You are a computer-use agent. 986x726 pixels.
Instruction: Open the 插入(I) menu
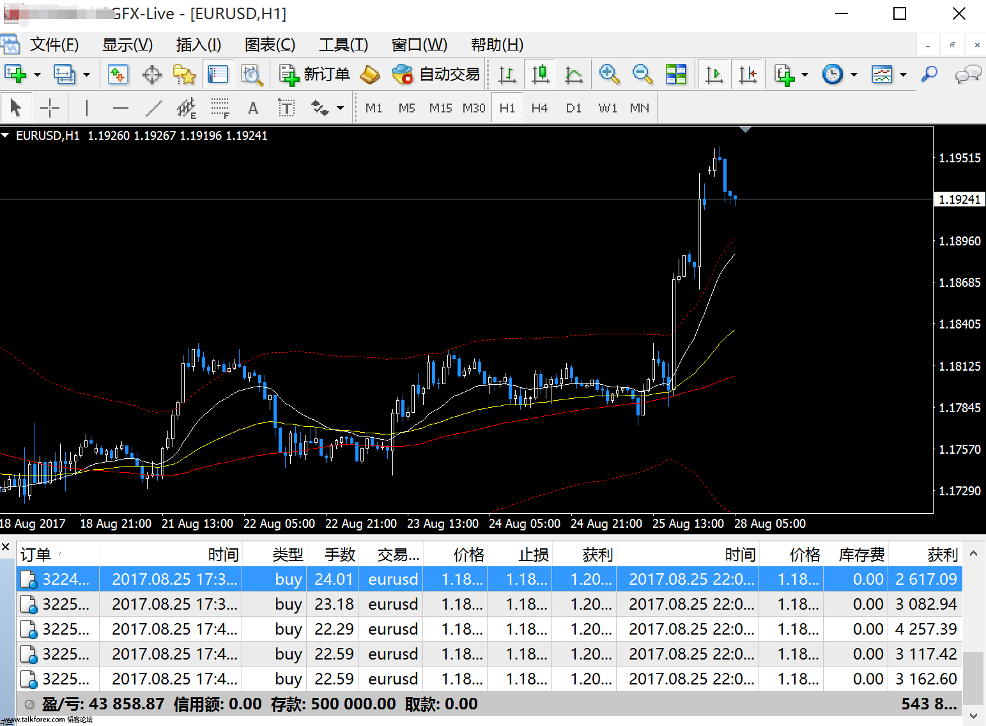[199, 45]
